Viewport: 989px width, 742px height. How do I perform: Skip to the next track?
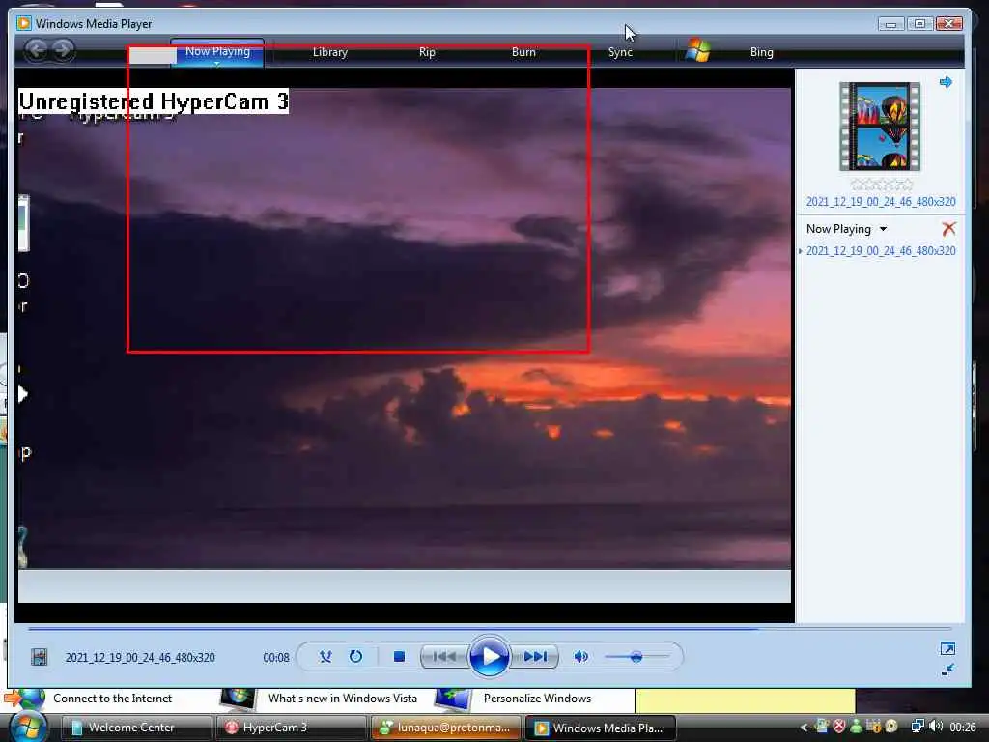click(535, 657)
